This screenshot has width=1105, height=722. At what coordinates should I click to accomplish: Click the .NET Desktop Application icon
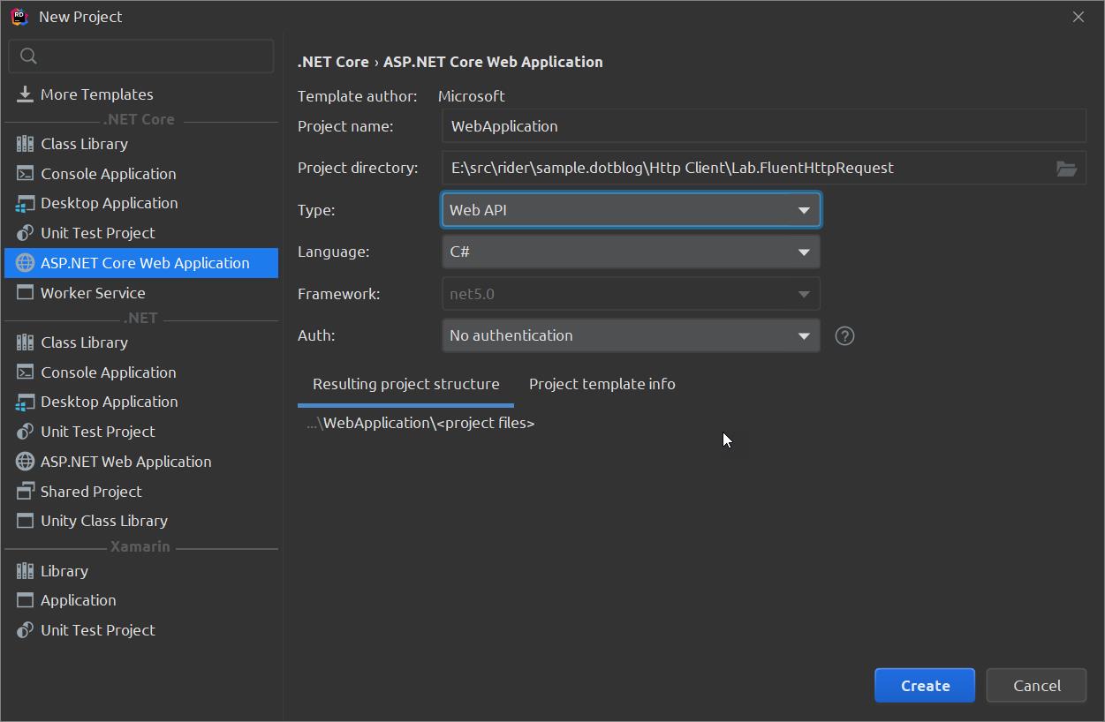pos(25,402)
